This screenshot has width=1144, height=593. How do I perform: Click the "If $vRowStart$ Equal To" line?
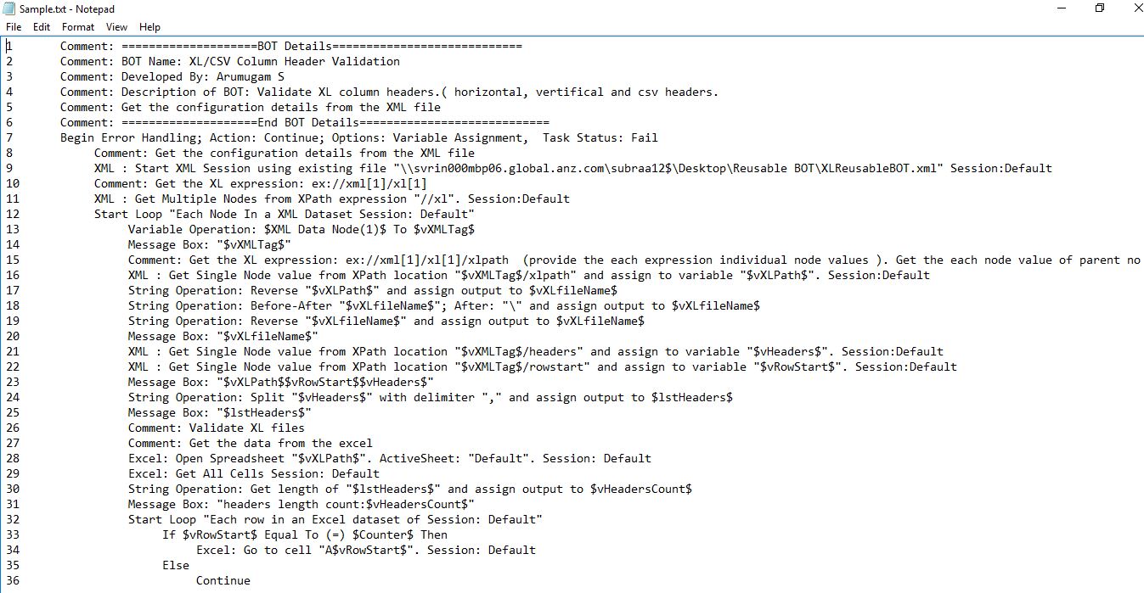tap(304, 534)
